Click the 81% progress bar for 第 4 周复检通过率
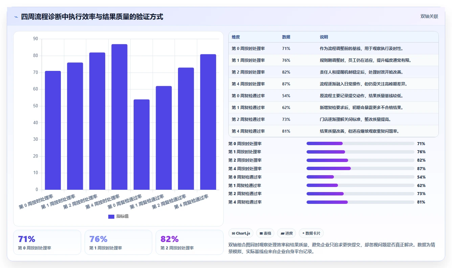Screen dimensions: 452x268 360,202
